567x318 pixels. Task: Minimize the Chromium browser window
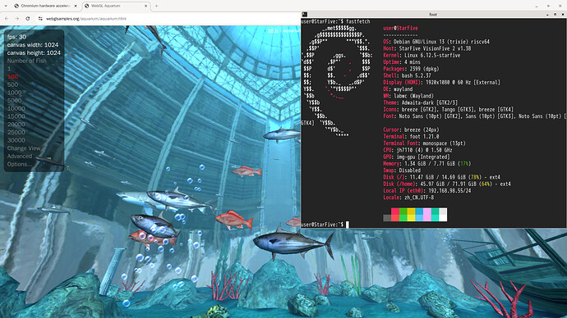pos(537,6)
